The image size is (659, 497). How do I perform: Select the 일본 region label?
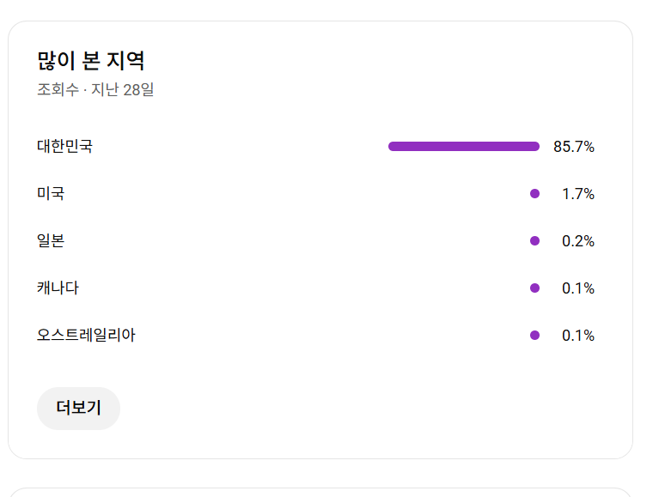coord(51,241)
